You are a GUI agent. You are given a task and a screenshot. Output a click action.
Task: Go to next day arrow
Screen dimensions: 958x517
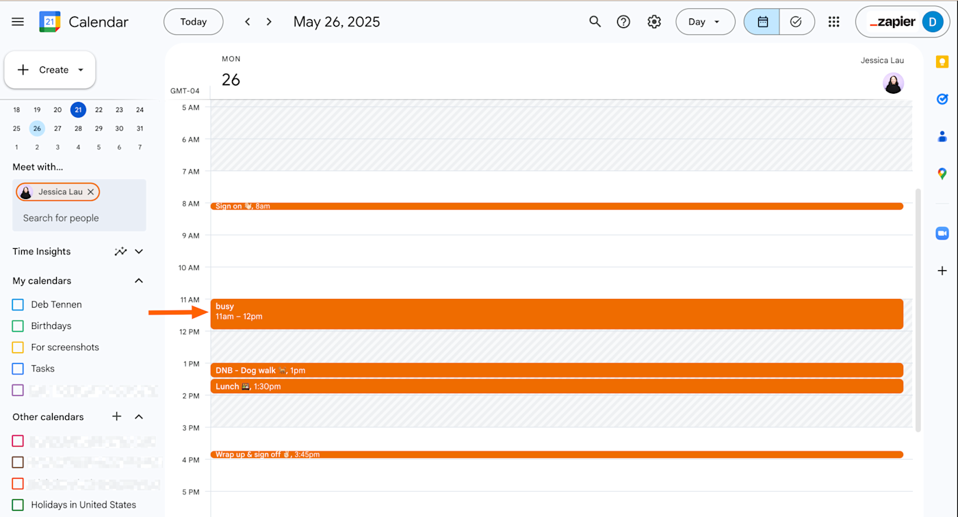pyautogui.click(x=269, y=22)
